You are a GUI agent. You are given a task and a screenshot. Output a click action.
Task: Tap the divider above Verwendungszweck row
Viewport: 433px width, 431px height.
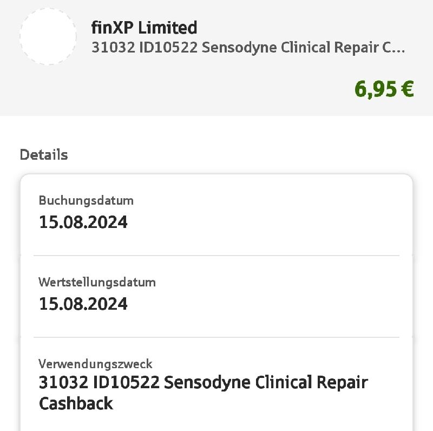click(x=216, y=337)
